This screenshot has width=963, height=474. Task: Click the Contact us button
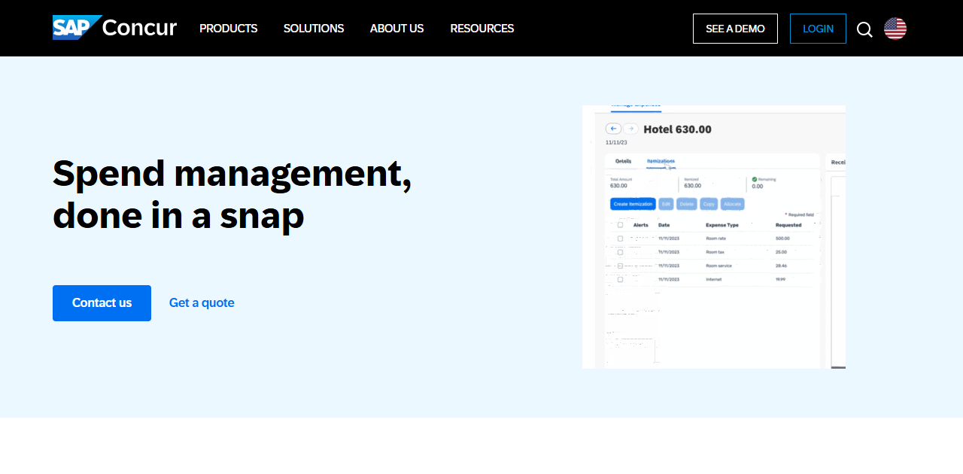tap(102, 303)
